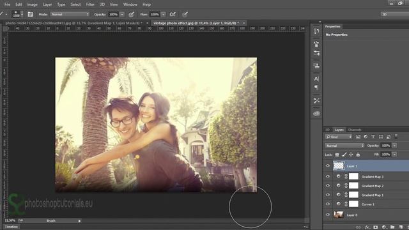
Task: Open the Filter menu
Action: (90, 4)
